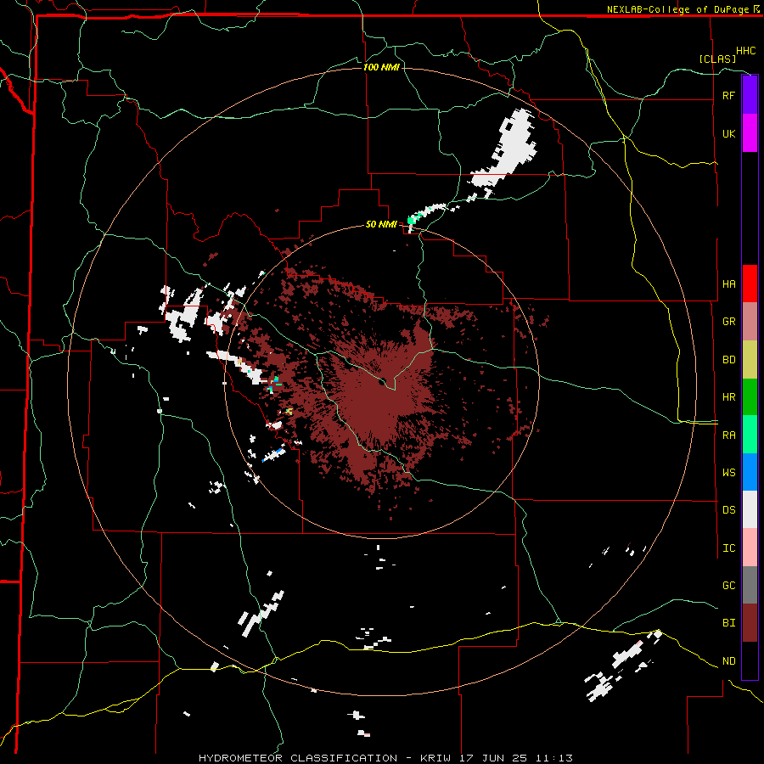
Task: Click the BI brown legend swatch
Action: (750, 623)
